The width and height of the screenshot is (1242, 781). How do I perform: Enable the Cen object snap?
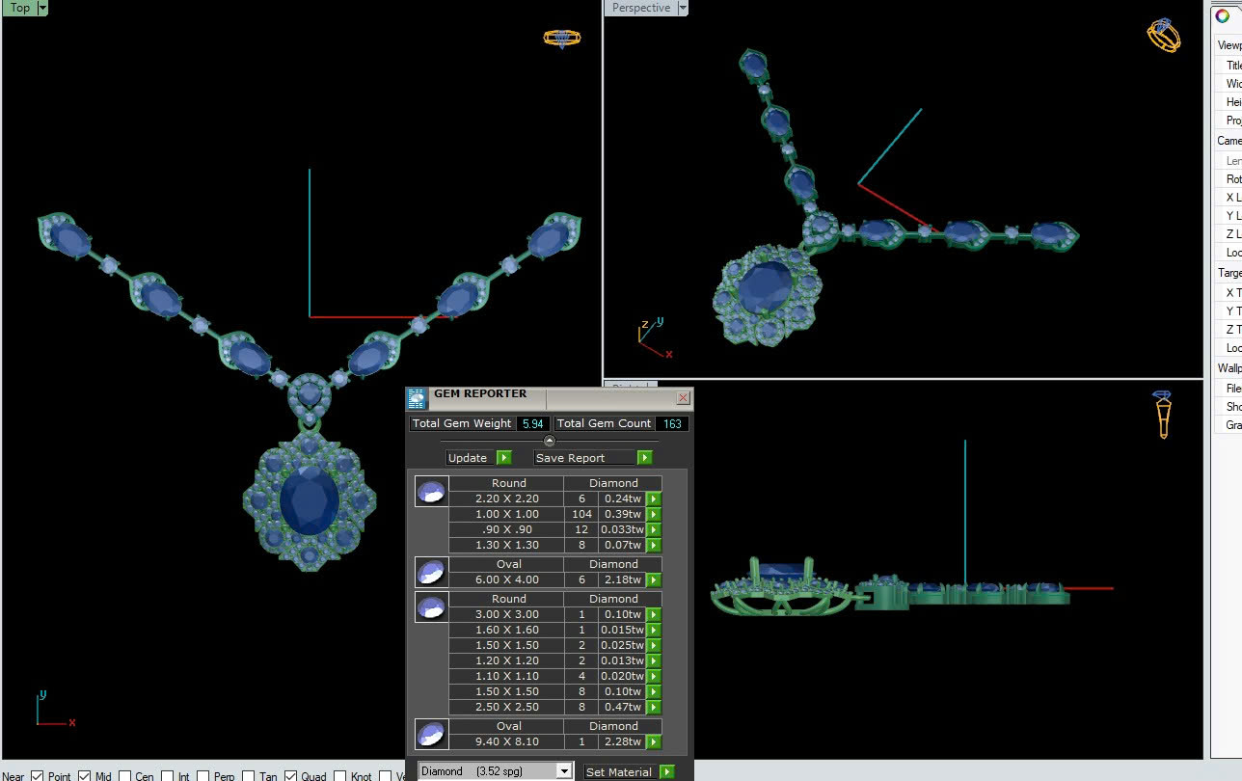click(x=126, y=776)
